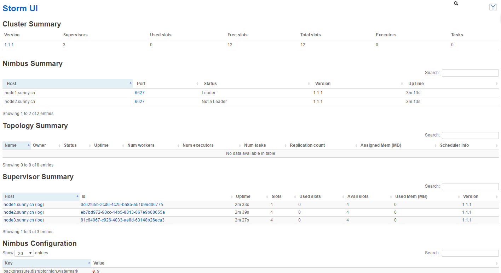The width and height of the screenshot is (501, 273).
Task: Open the Show entries dropdown
Action: [x=24, y=253]
